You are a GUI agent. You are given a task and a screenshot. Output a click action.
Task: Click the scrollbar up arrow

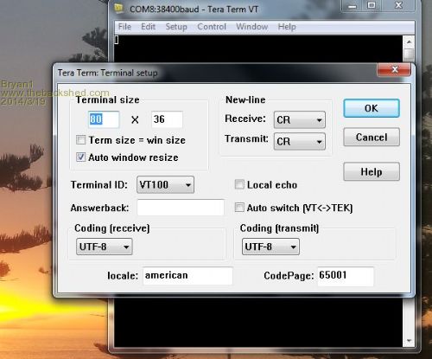point(409,42)
